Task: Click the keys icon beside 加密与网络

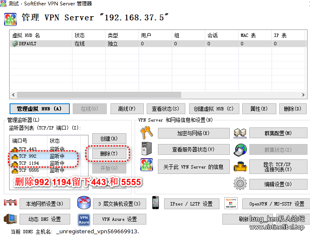Action: (x=146, y=133)
